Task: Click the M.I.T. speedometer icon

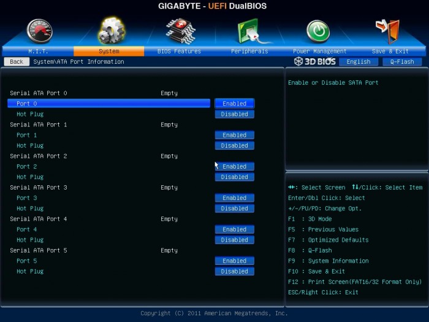Action: click(x=40, y=31)
